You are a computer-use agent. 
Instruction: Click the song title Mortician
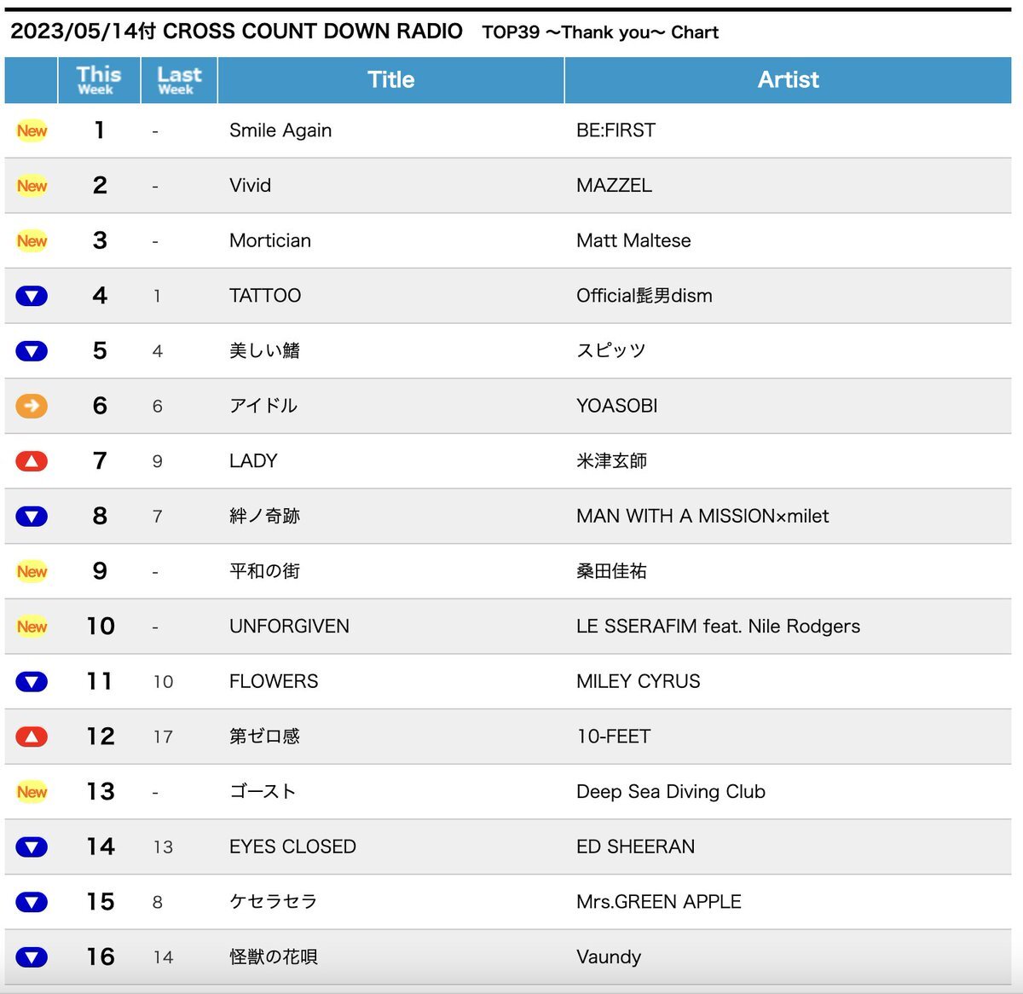coord(270,240)
